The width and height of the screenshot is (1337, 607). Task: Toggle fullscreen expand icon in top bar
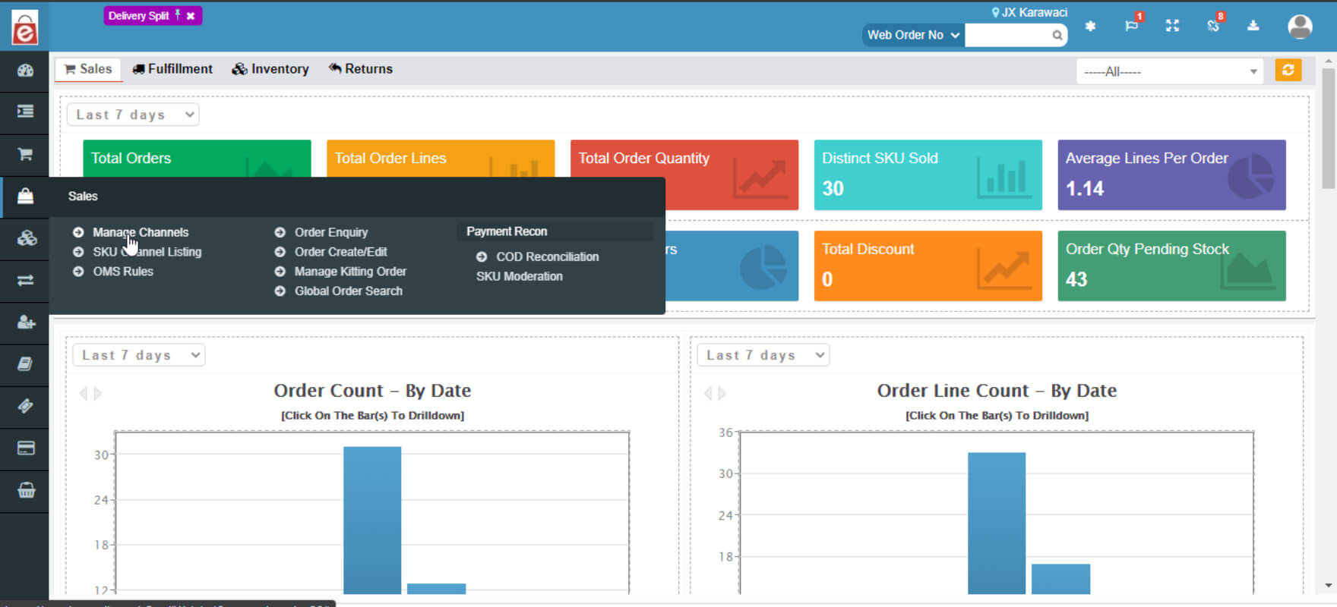click(1172, 26)
